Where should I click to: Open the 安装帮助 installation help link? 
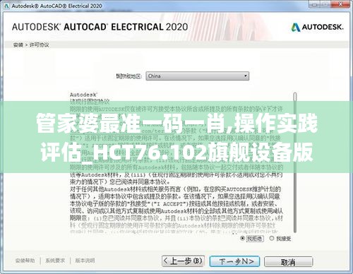coord(25,261)
